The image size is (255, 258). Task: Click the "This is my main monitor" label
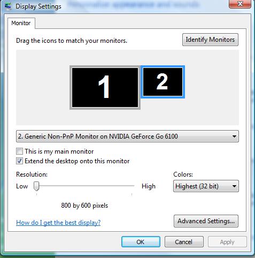59,151
